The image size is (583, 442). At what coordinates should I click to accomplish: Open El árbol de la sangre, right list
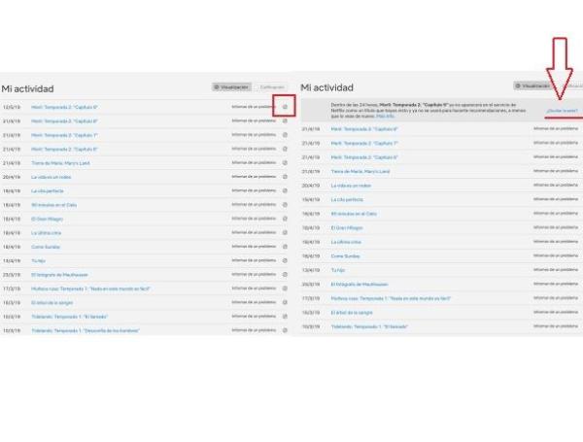[x=352, y=313]
